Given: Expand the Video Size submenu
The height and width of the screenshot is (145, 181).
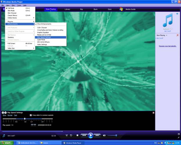Looking at the screenshot, I should (20, 48).
